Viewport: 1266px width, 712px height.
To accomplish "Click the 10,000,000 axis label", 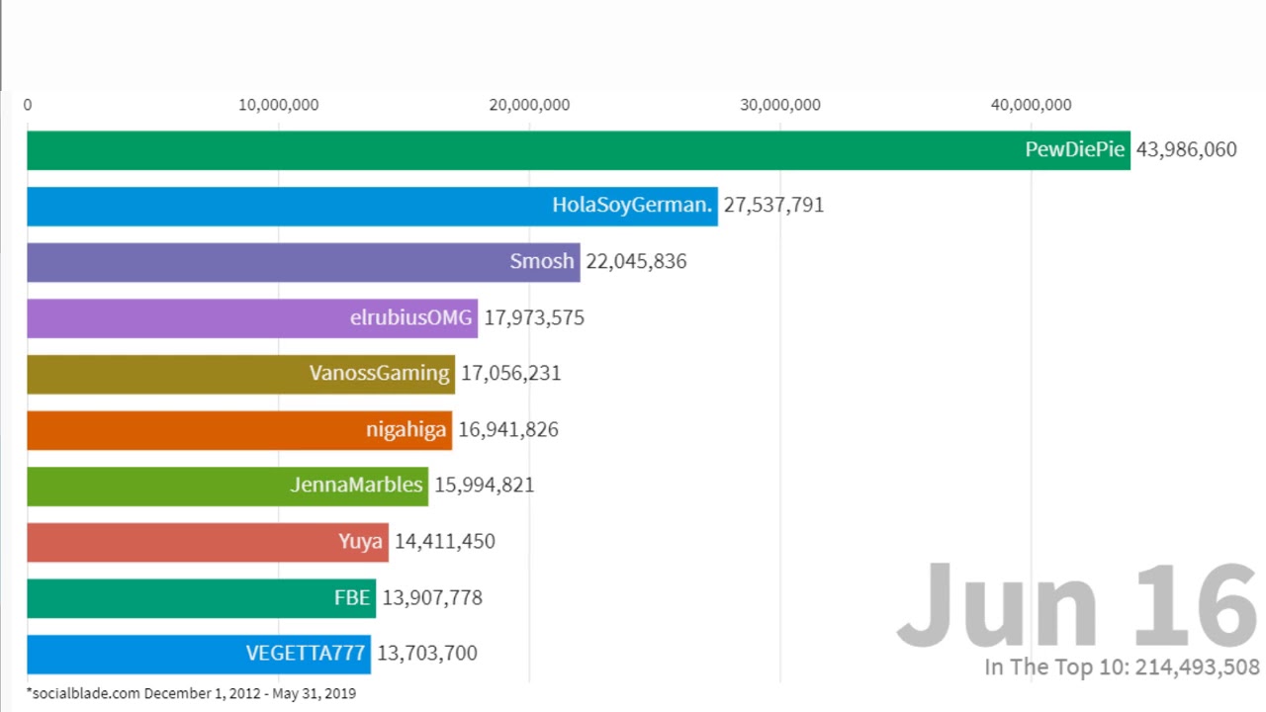I will (278, 106).
